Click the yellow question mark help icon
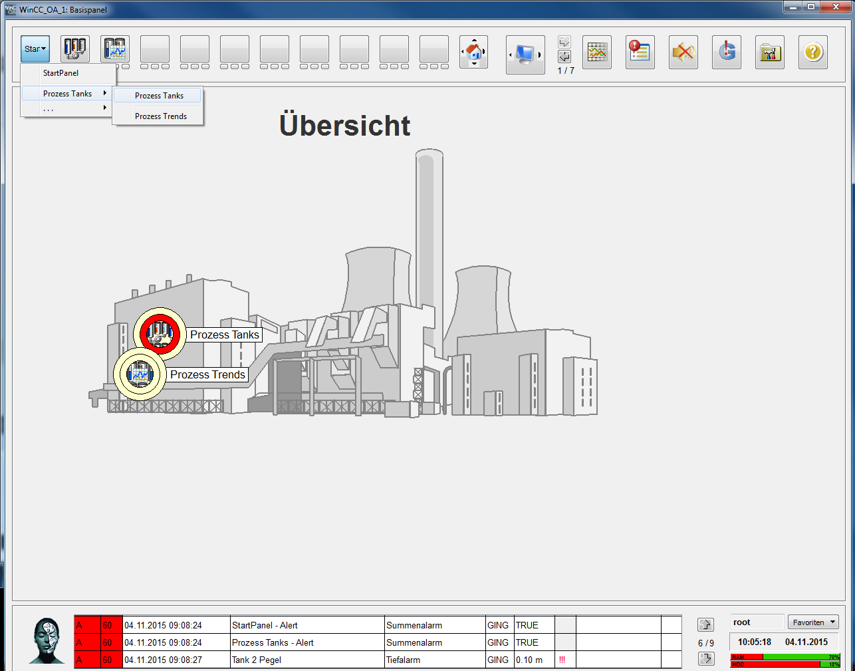855x671 pixels. click(x=812, y=52)
